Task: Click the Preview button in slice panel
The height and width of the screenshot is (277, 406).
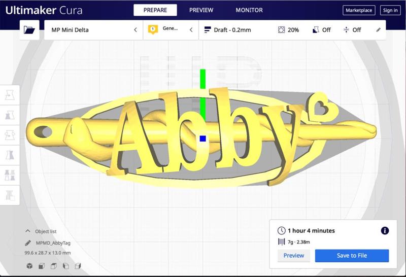Action: point(294,256)
